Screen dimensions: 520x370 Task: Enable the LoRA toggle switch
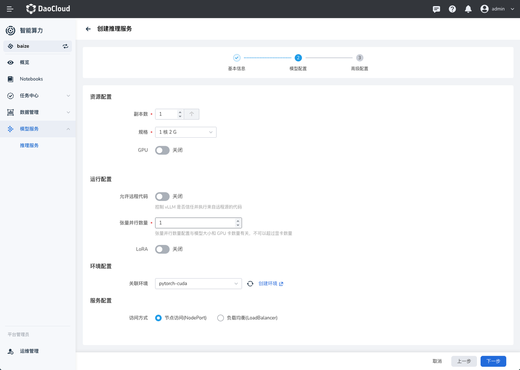click(x=162, y=249)
